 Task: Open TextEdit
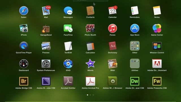click(68, 46)
